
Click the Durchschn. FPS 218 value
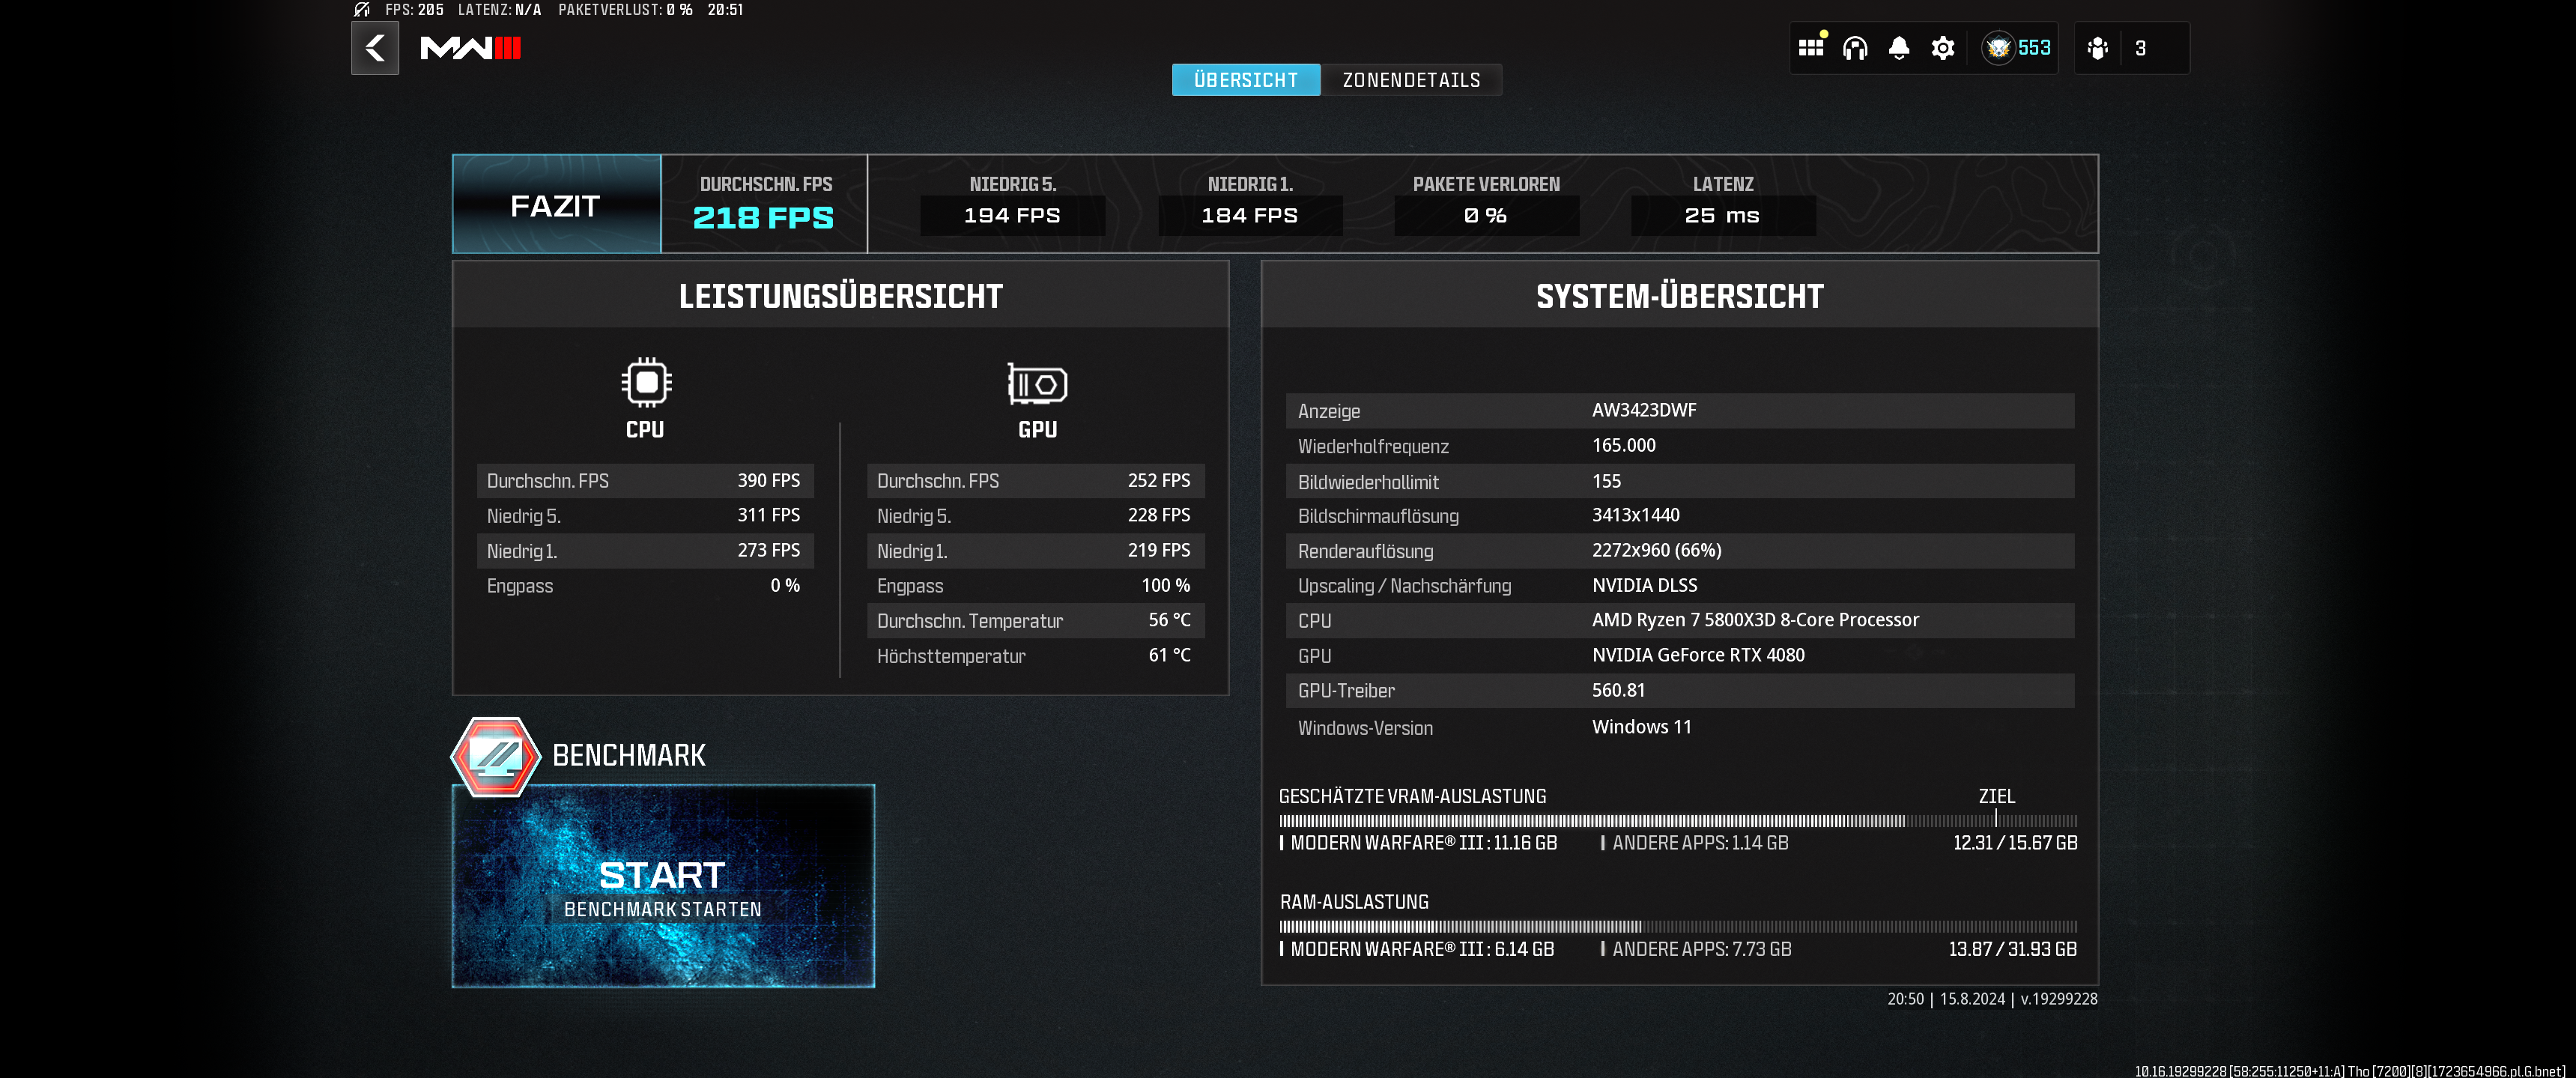point(763,217)
